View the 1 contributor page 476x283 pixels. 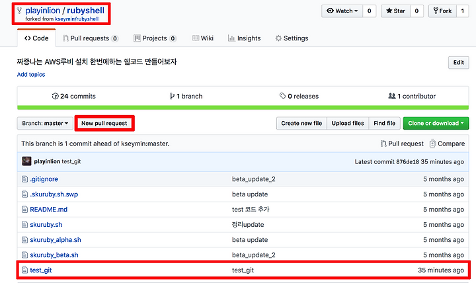412,97
